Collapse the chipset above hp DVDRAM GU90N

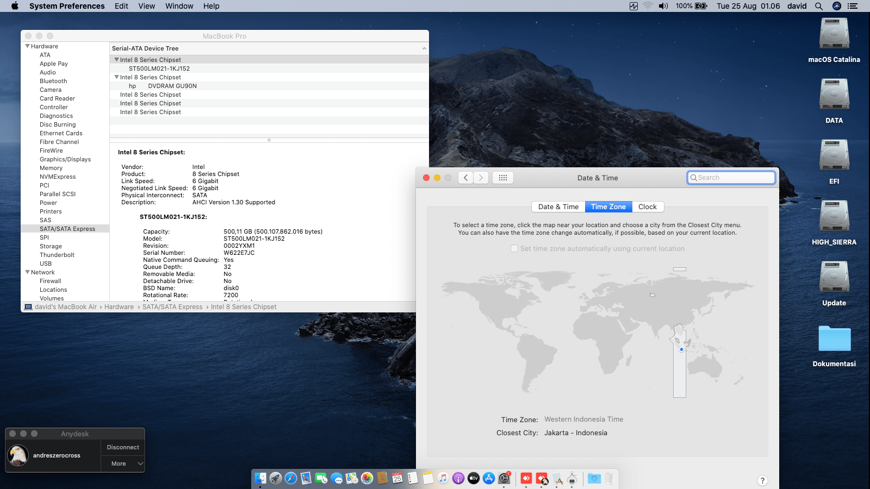point(116,77)
